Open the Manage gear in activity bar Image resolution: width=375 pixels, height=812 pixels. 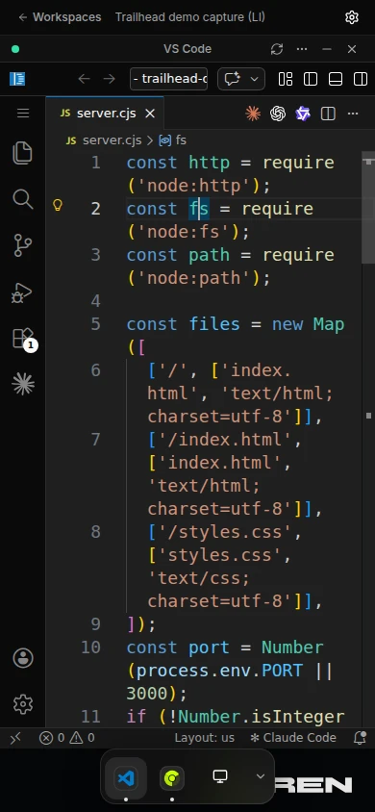click(23, 704)
